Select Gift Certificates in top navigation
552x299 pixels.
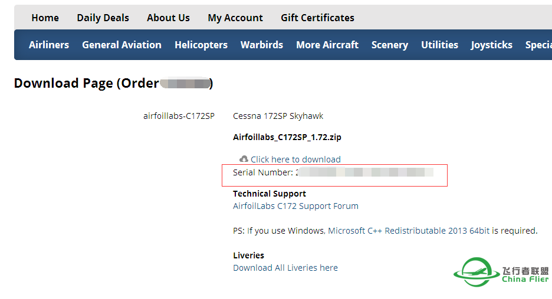tap(317, 18)
